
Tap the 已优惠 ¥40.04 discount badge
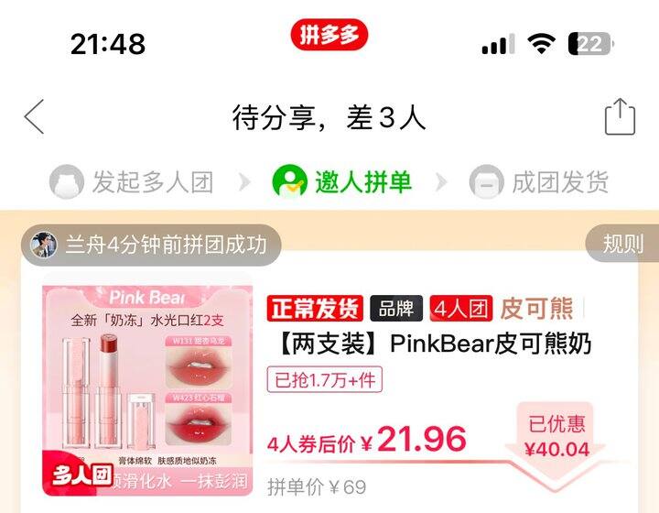coord(556,437)
